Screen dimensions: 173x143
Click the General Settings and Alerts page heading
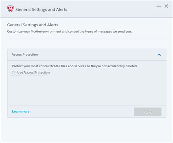coord(32,25)
